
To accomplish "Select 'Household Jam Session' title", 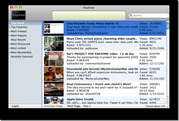I will (x=102, y=69).
